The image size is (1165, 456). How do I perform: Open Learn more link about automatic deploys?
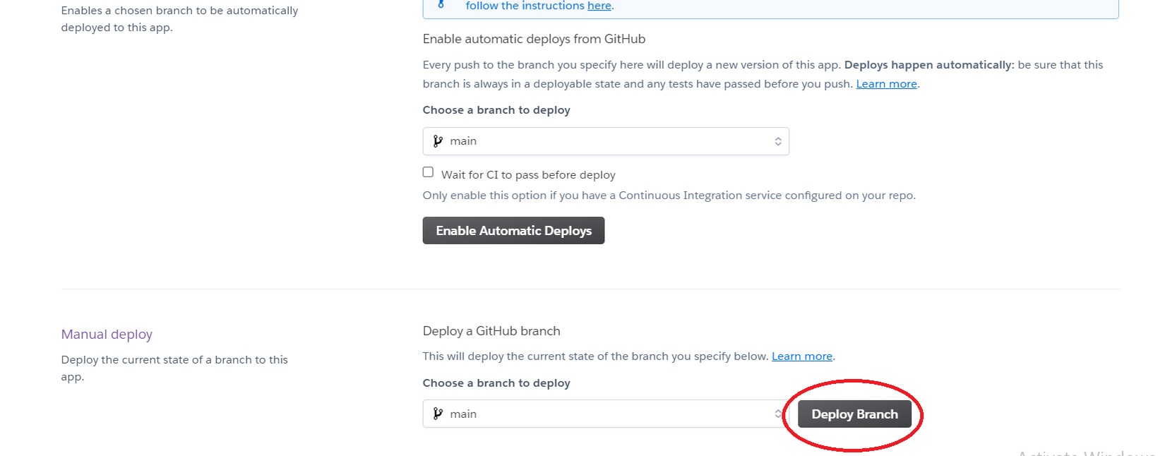[886, 84]
